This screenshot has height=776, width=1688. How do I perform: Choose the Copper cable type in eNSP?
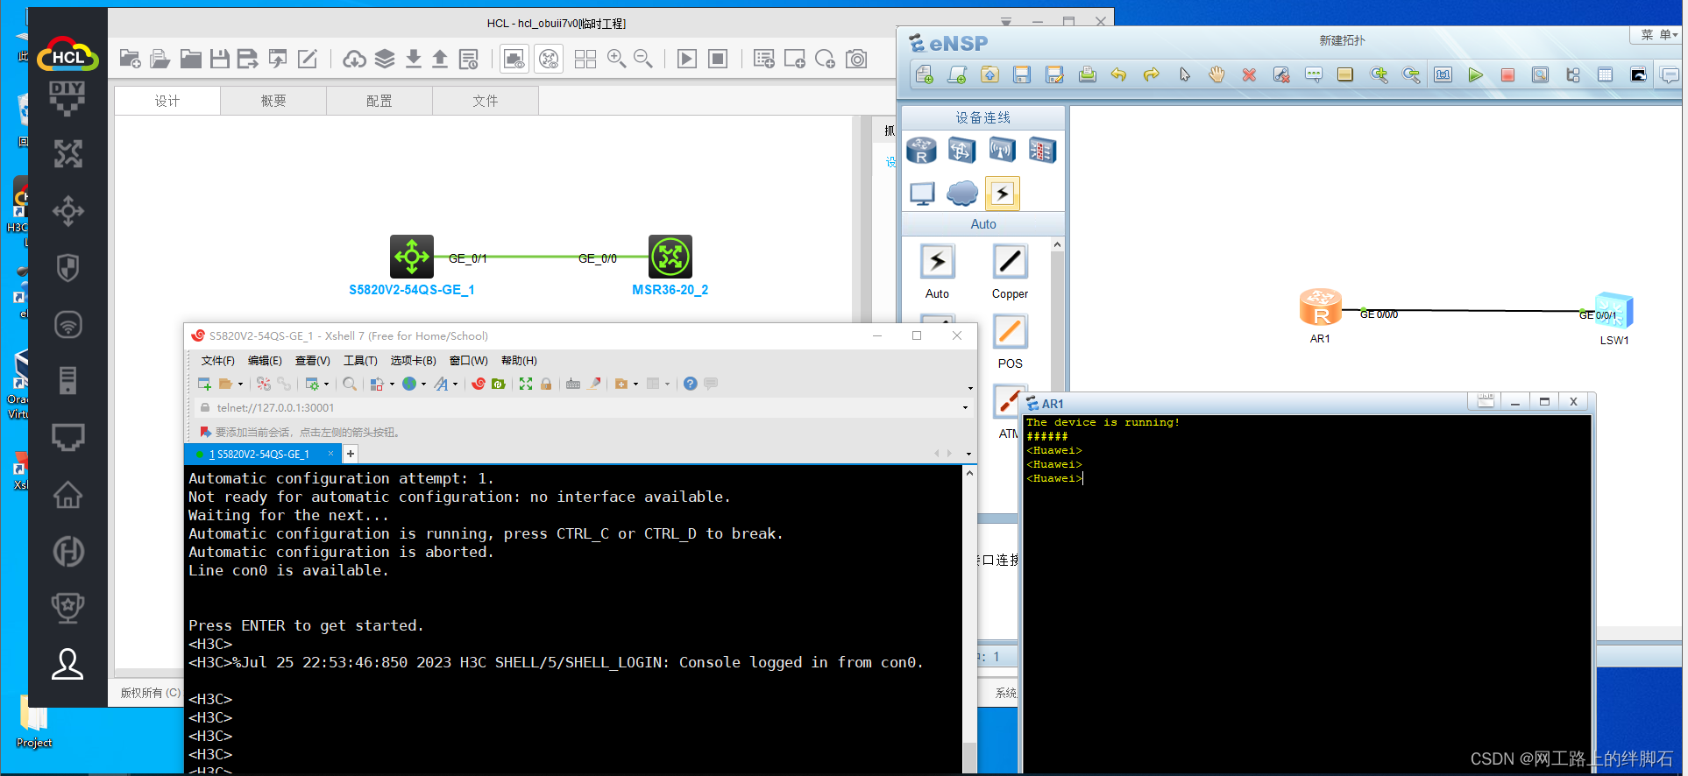click(1010, 262)
